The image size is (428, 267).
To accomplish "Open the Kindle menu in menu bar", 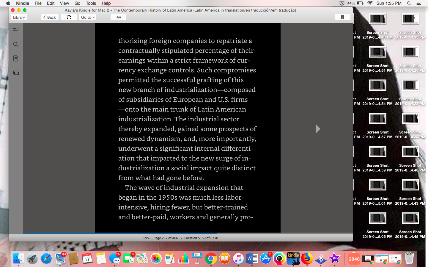I will [23, 3].
